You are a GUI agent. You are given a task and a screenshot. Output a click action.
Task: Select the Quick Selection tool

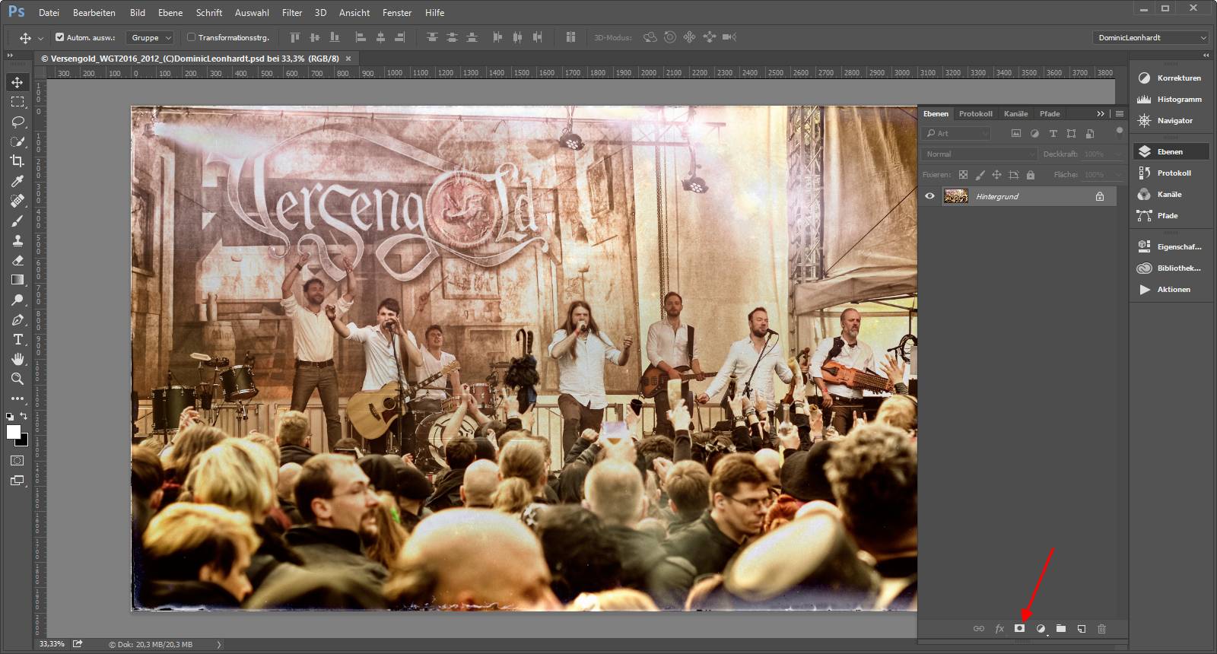pyautogui.click(x=17, y=141)
